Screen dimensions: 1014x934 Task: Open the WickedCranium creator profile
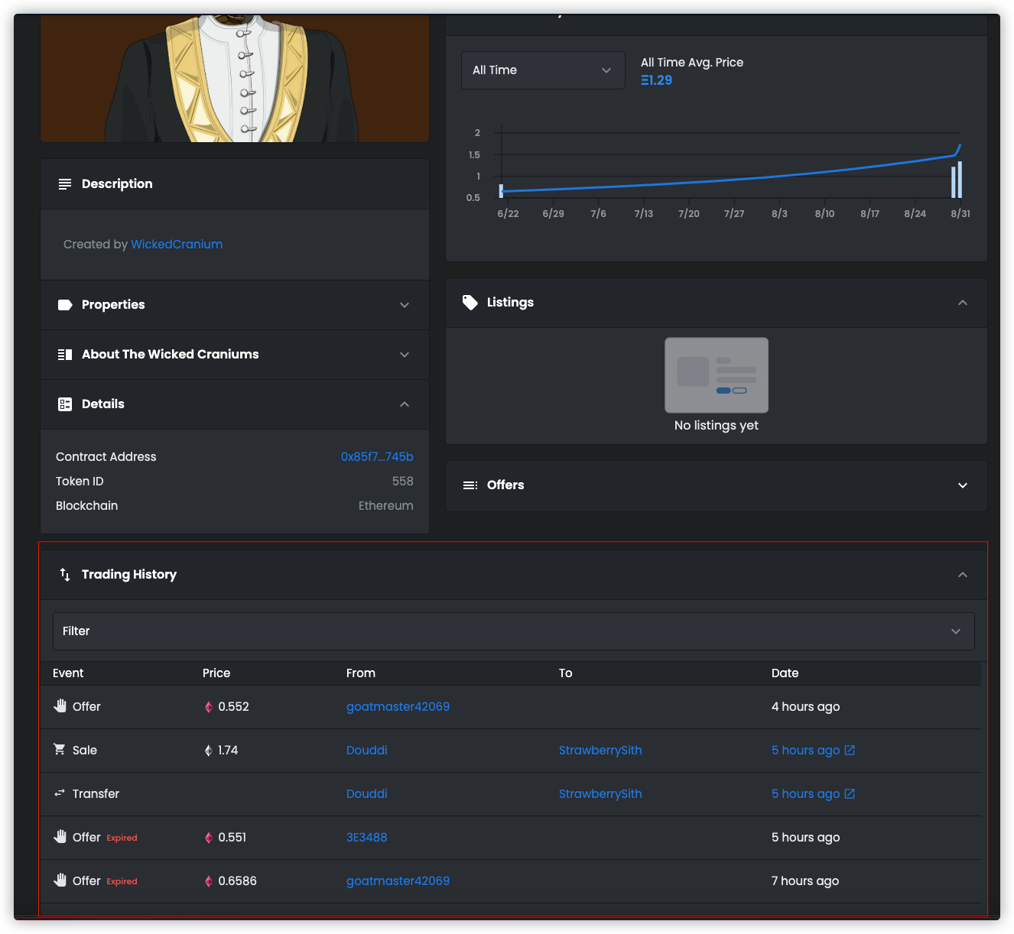click(177, 244)
